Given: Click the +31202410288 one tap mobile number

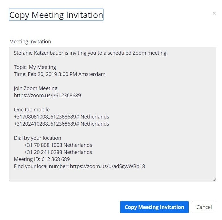Looking at the screenshot, I should click(x=61, y=124).
